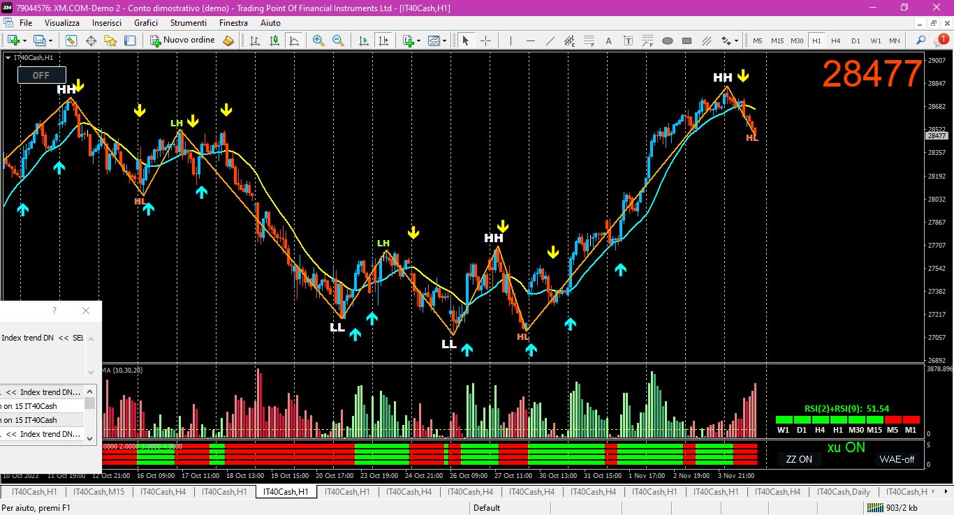The height and width of the screenshot is (515, 954).
Task: Open chat notifications with red badge
Action: click(x=941, y=40)
